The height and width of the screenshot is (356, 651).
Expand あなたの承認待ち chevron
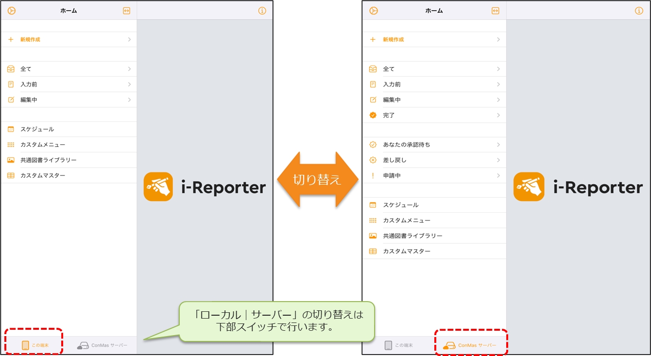498,145
